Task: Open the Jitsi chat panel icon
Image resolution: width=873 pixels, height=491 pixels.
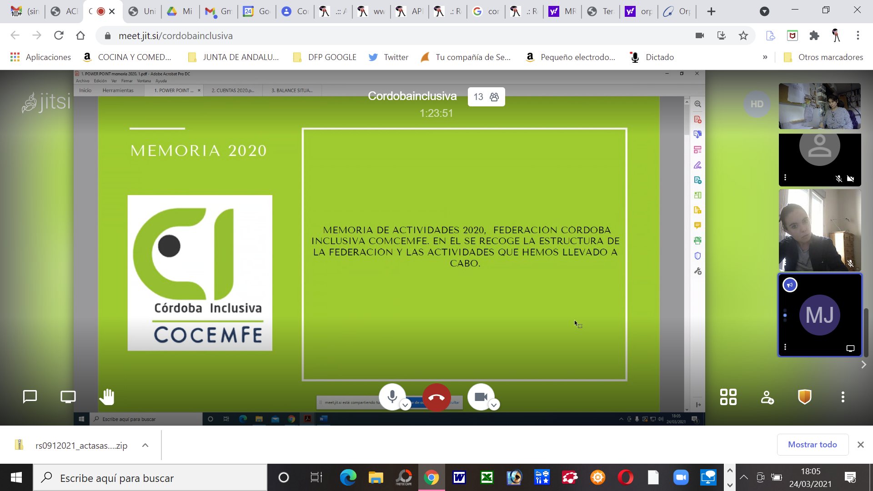Action: (x=30, y=397)
